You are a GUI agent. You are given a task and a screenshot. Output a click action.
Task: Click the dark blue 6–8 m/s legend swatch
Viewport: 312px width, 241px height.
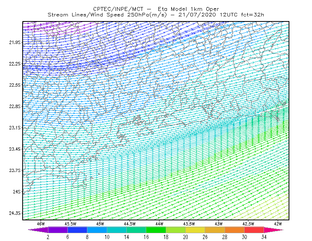[77, 230]
